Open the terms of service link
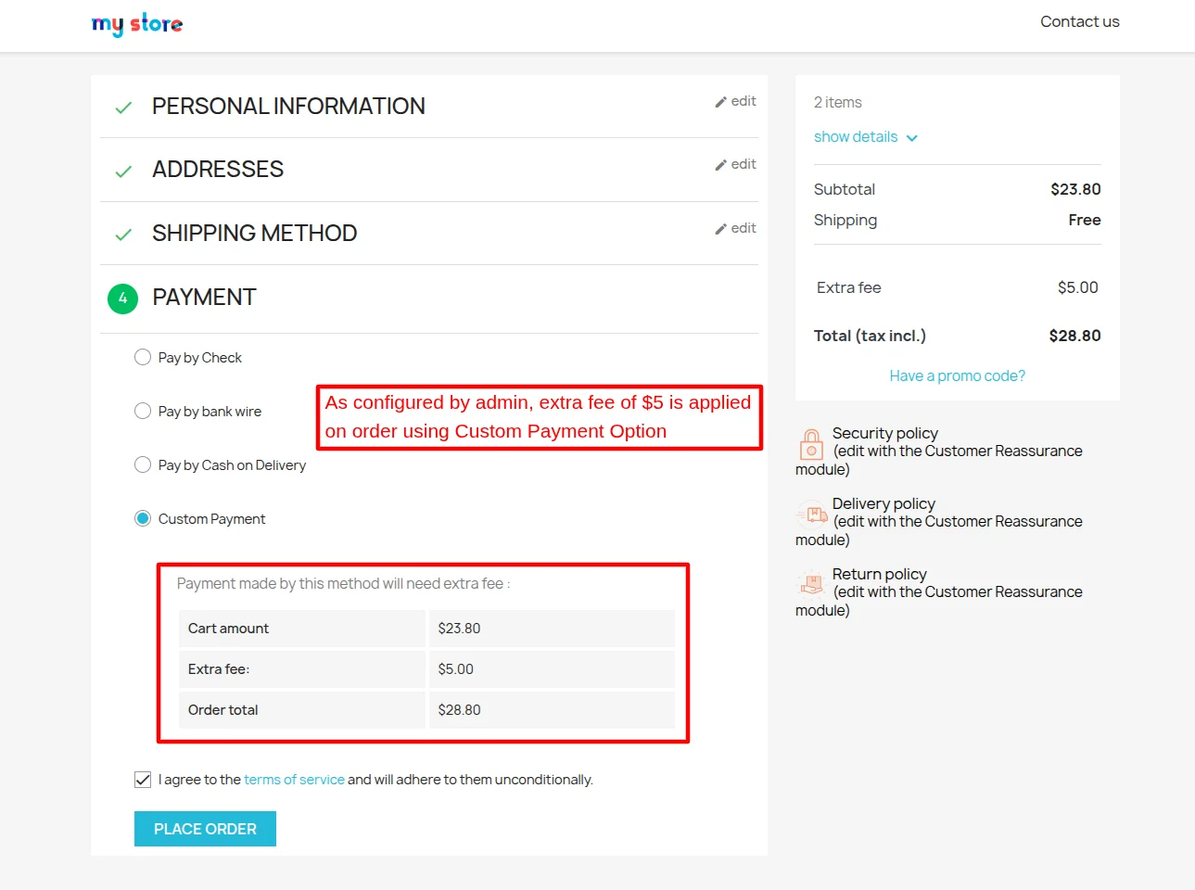Screen dimensions: 1195x890 point(294,780)
